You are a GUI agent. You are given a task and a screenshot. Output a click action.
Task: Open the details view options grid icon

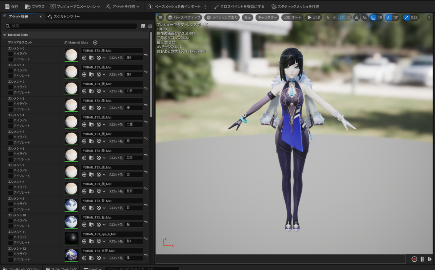click(x=143, y=26)
